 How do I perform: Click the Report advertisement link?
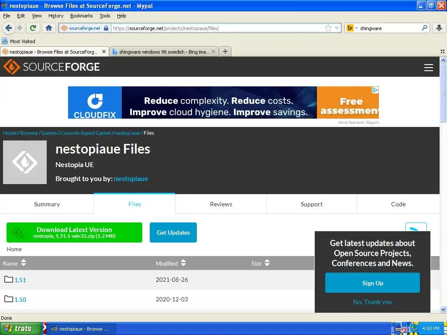[373, 123]
